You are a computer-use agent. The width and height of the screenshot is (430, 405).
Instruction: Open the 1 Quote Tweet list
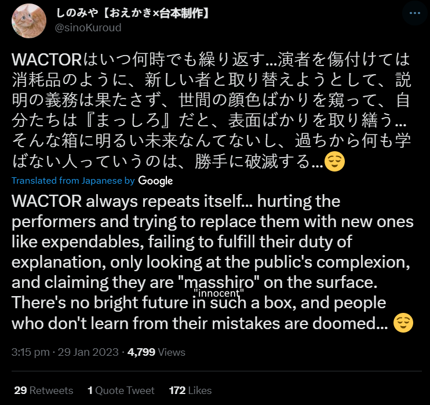coord(121,391)
